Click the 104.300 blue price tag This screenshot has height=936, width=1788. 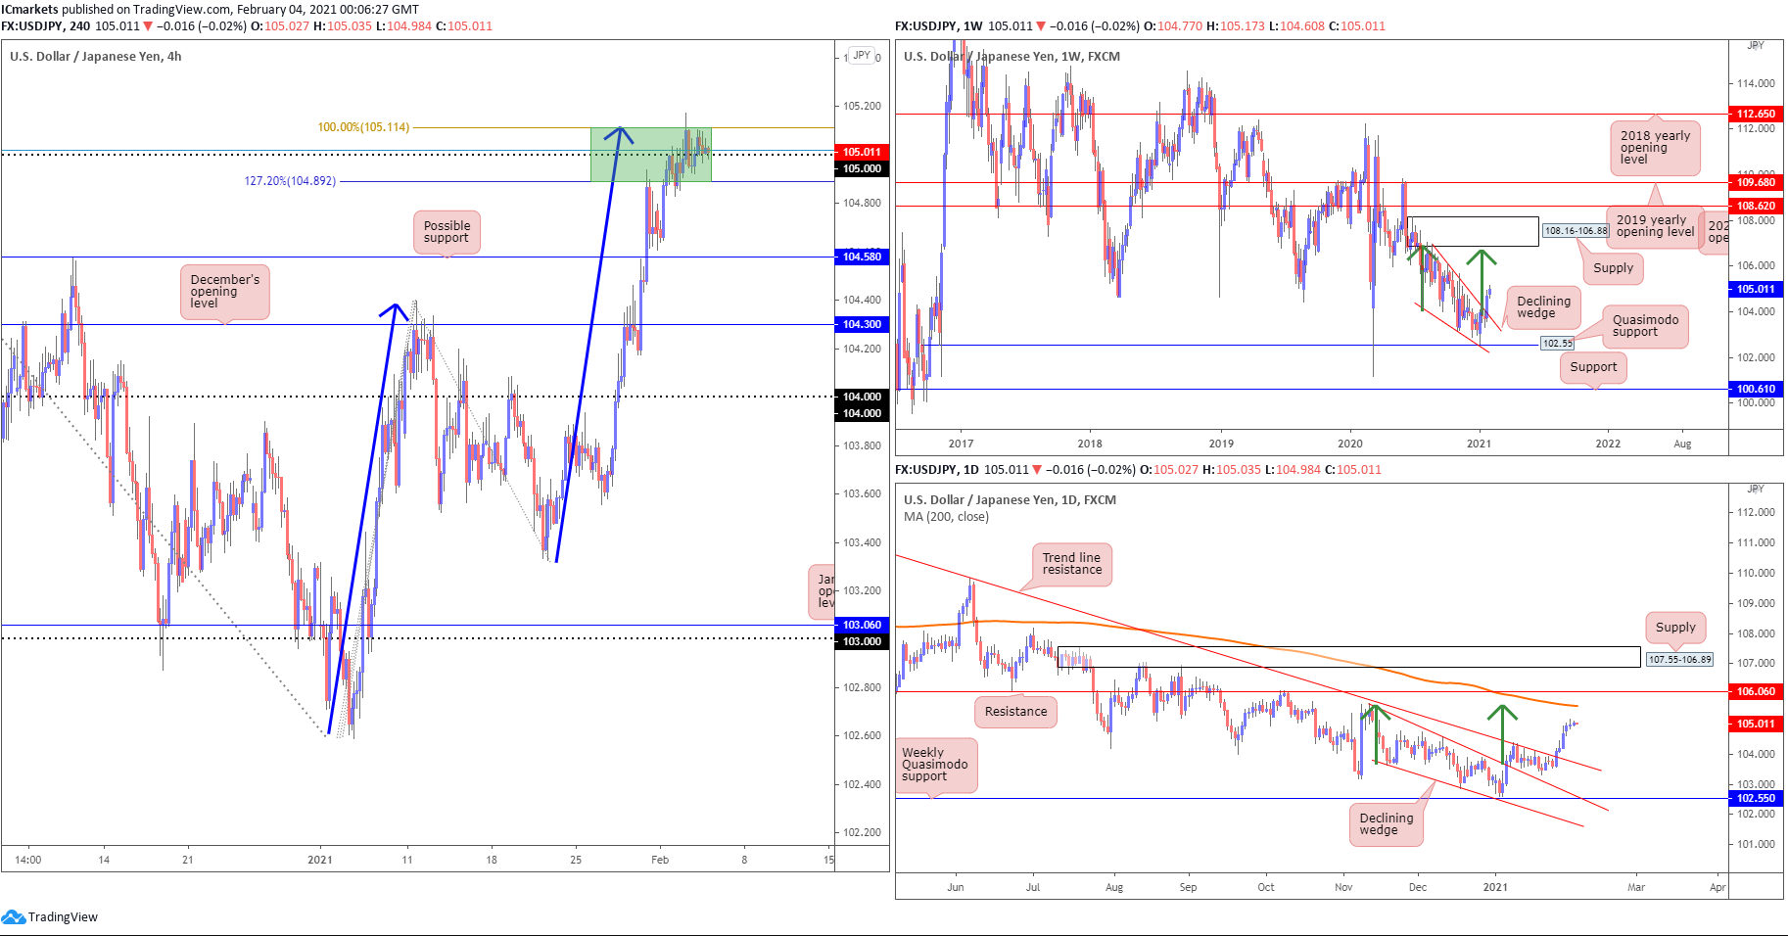[x=862, y=324]
